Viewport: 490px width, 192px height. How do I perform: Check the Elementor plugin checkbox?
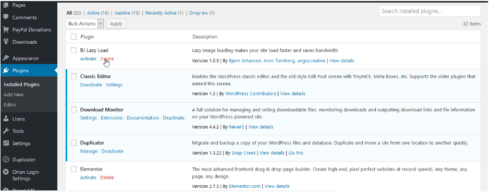click(73, 169)
